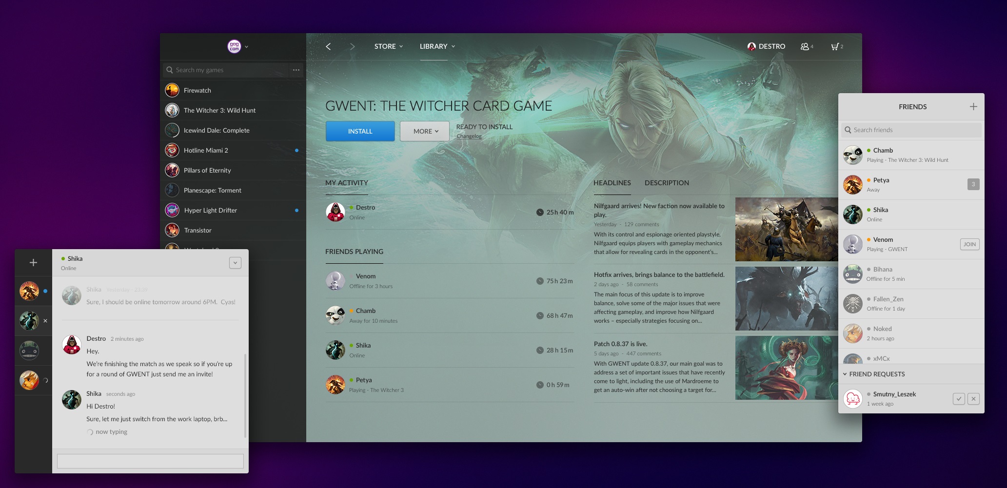1007x488 pixels.
Task: Click Smutny_Leszek avatar in friend requests
Action: pos(853,399)
